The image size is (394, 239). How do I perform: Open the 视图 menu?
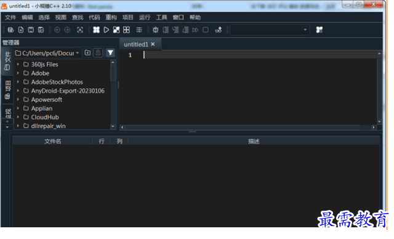(61, 17)
